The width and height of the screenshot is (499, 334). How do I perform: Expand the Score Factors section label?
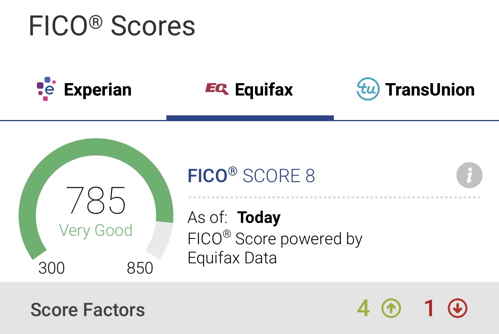pyautogui.click(x=88, y=310)
